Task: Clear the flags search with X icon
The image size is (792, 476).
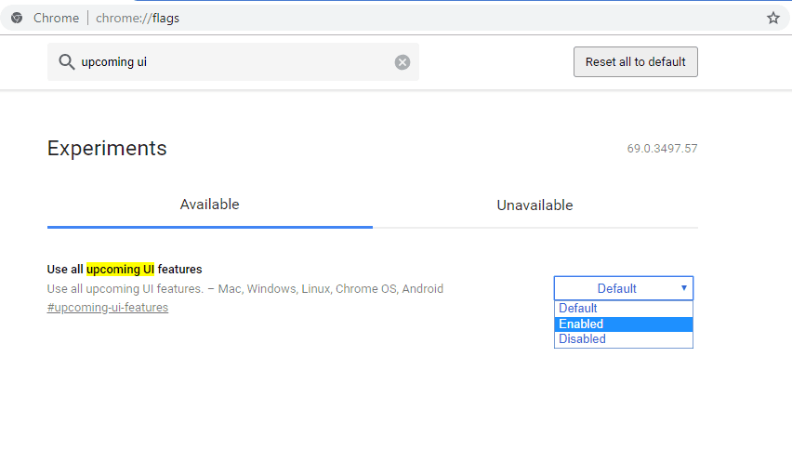Action: pyautogui.click(x=402, y=62)
